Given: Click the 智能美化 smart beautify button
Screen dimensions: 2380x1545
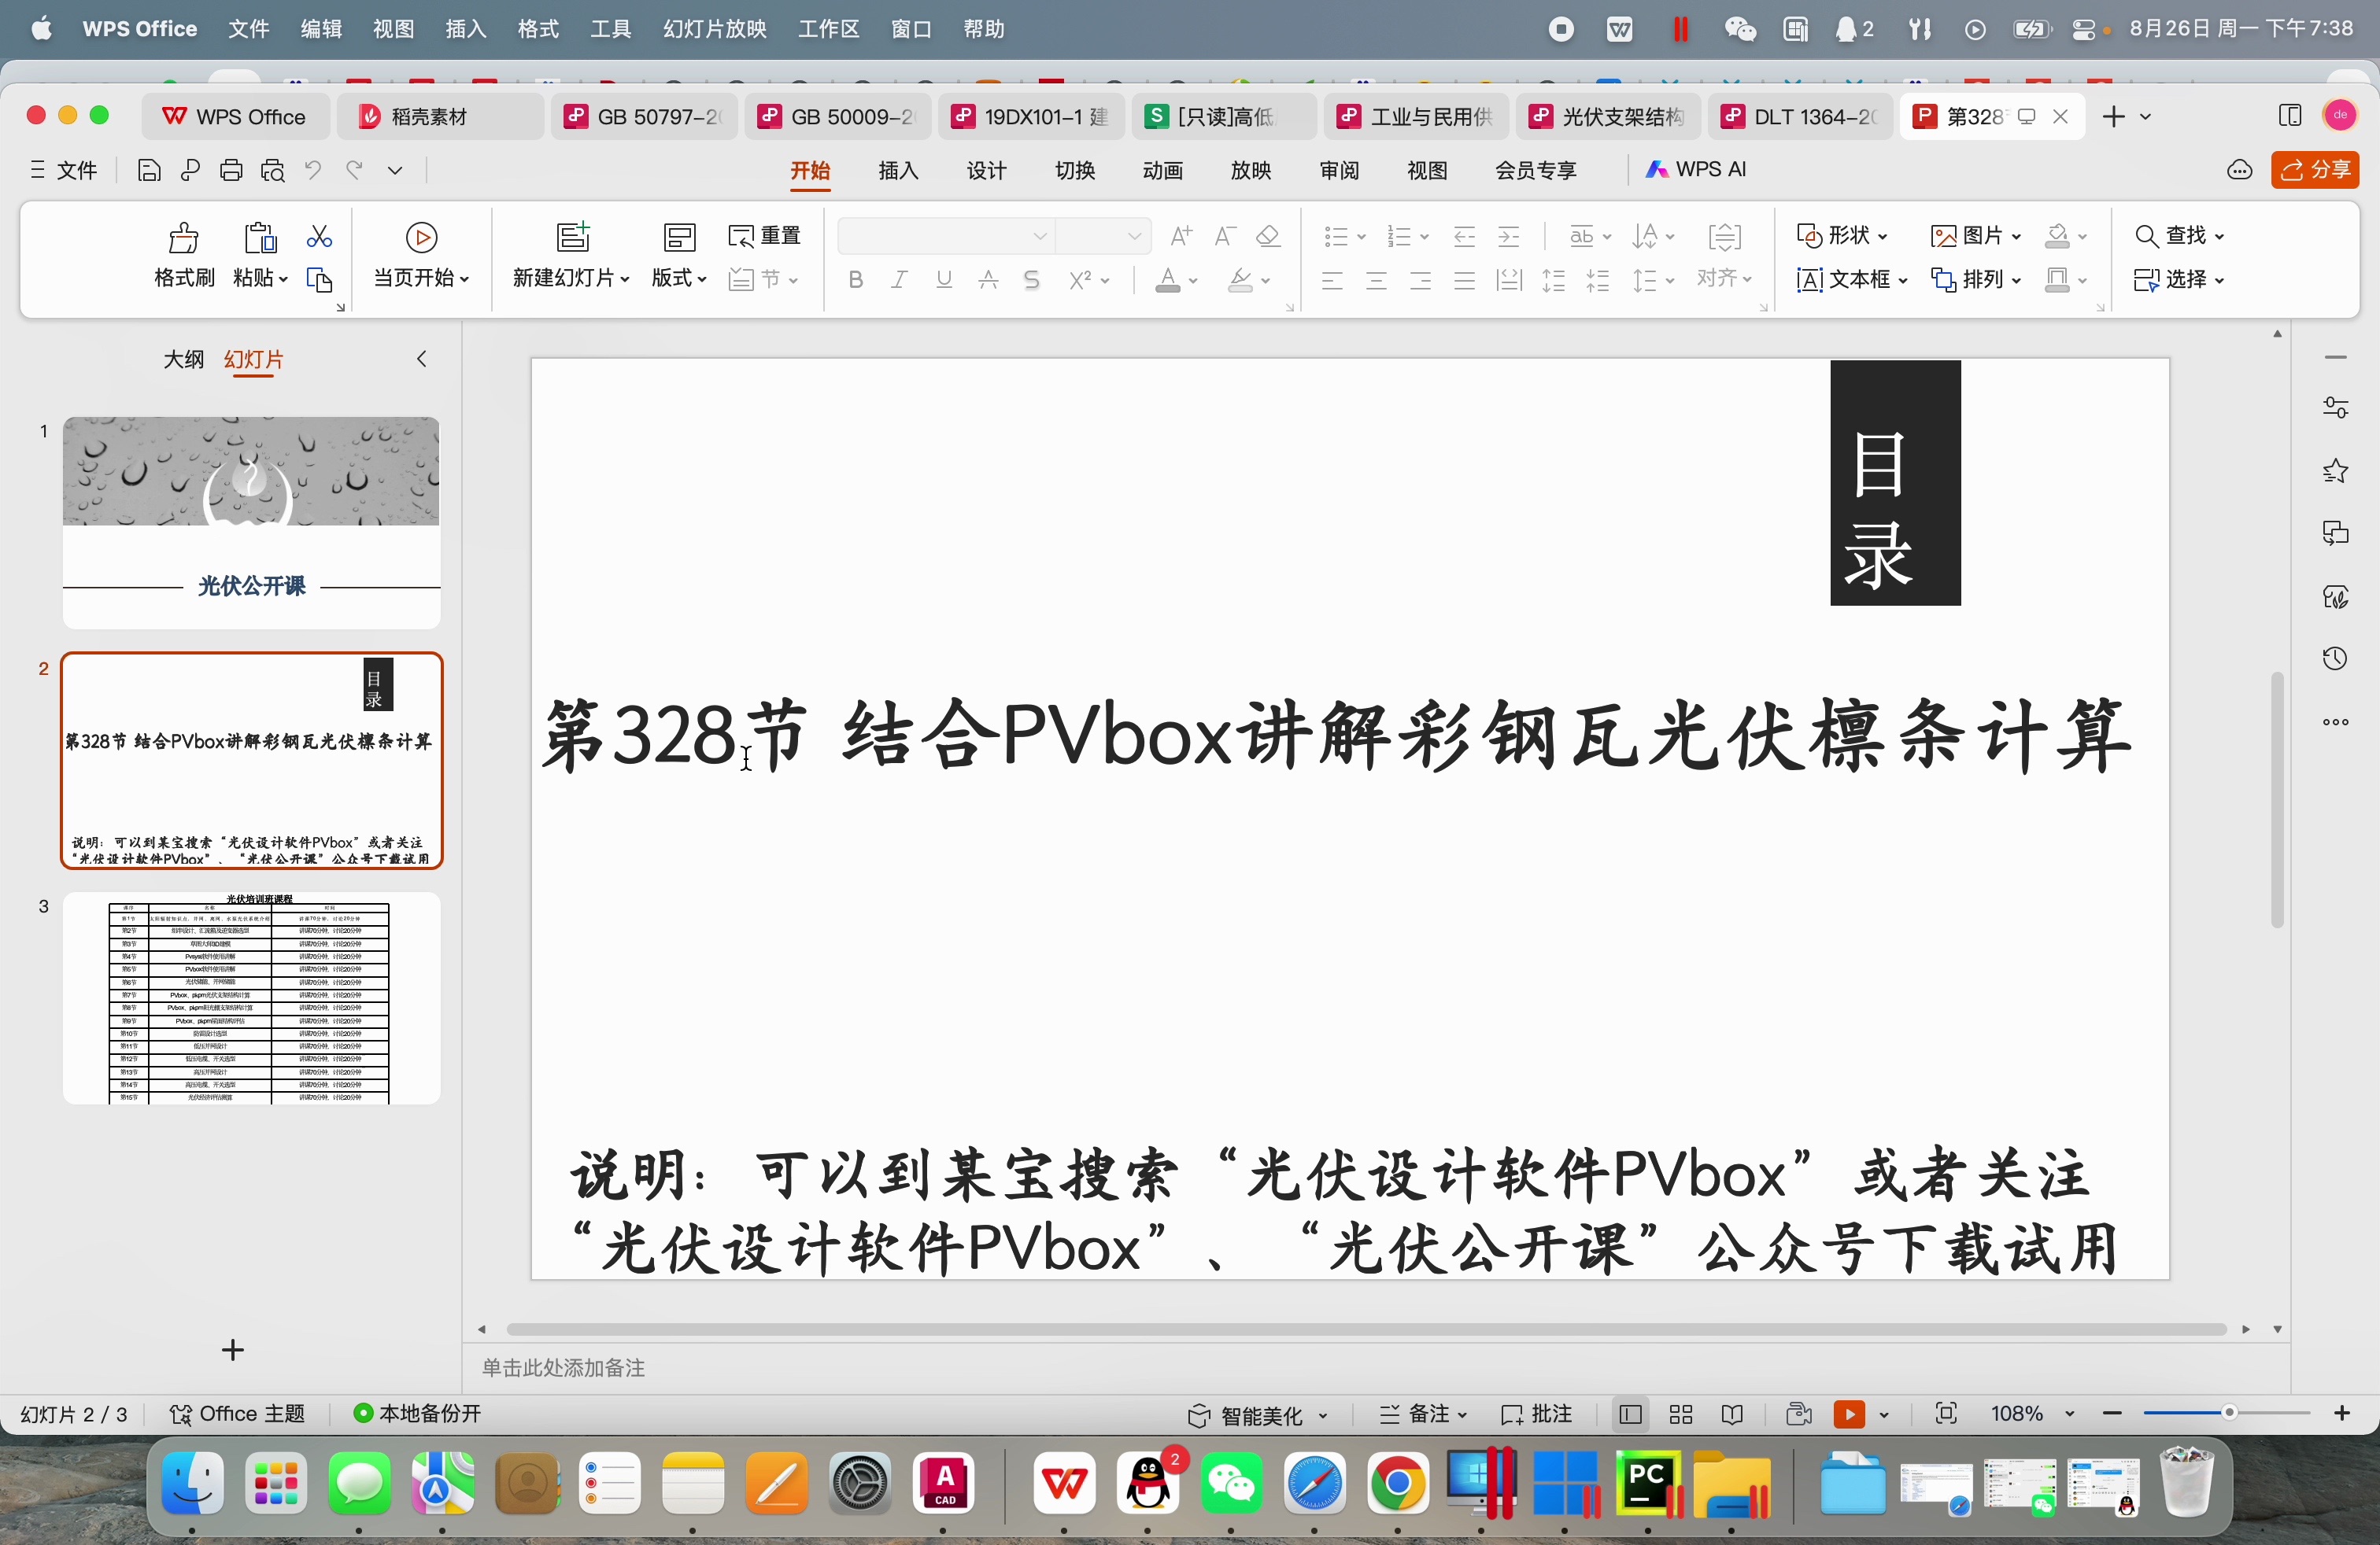Looking at the screenshot, I should (1257, 1415).
